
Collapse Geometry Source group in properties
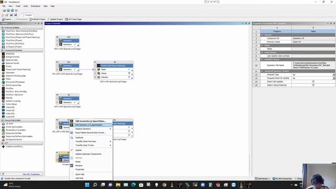(262, 59)
